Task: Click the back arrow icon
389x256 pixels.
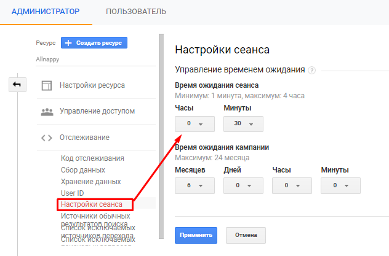Action: (17, 85)
